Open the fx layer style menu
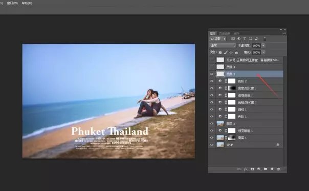 tap(246, 169)
